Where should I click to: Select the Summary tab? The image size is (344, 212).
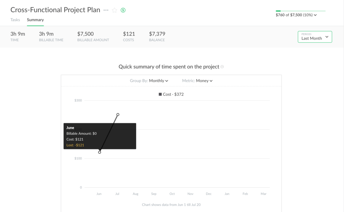[x=35, y=20]
